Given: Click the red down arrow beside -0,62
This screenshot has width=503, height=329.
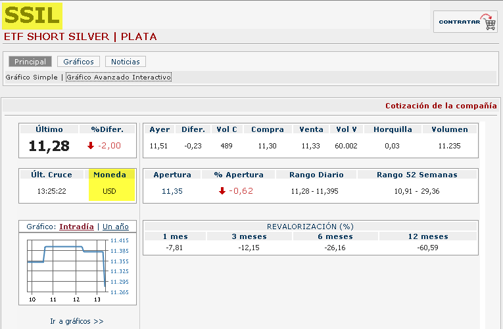Looking at the screenshot, I should click(x=222, y=191).
